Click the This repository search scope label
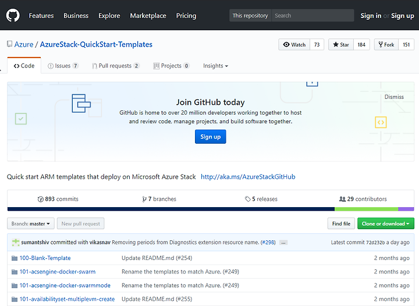 pyautogui.click(x=250, y=16)
